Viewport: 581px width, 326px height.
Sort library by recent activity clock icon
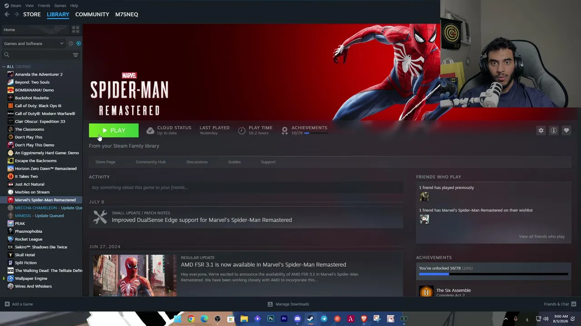click(71, 43)
